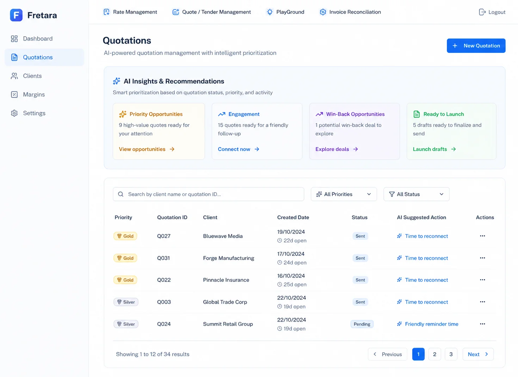Open Margins in sidebar
Screen dimensions: 518x377
tap(44, 94)
